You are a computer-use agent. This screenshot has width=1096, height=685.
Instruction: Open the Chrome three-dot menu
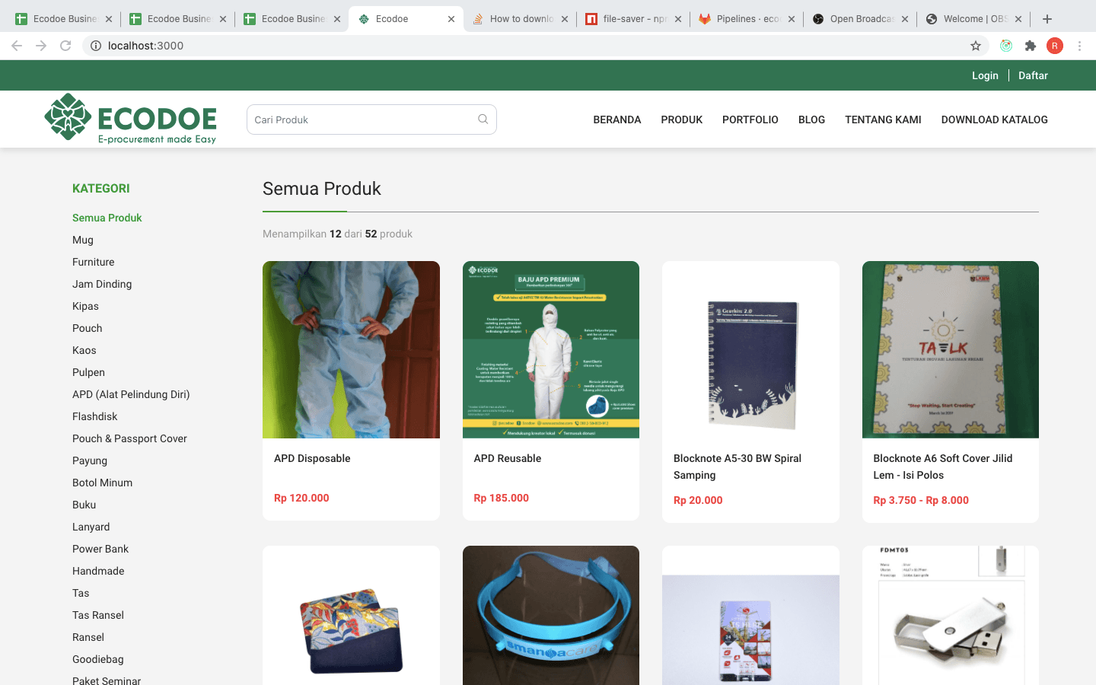[1079, 46]
